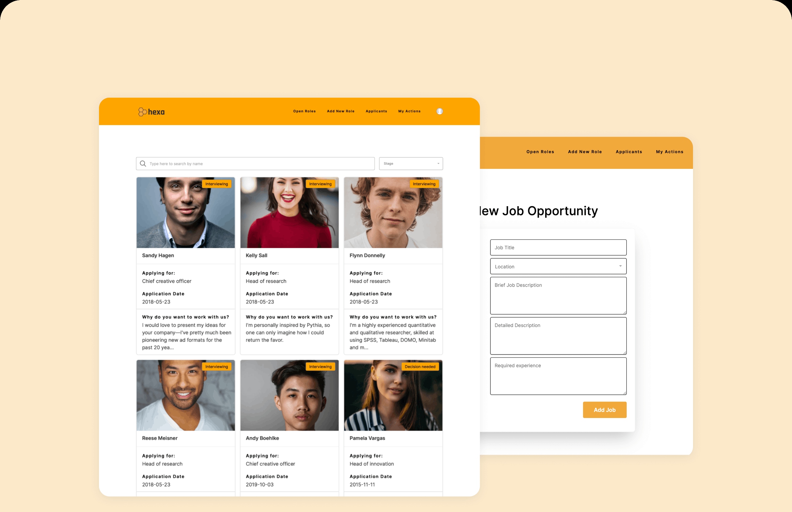Click the Interviewing badge on Flynn Donnelly

(x=424, y=183)
